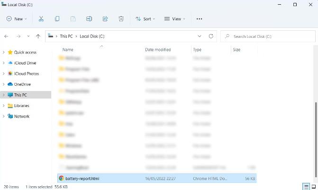This screenshot has width=318, height=190.
Task: Click the Copy icon in toolbar
Action: [57, 19]
